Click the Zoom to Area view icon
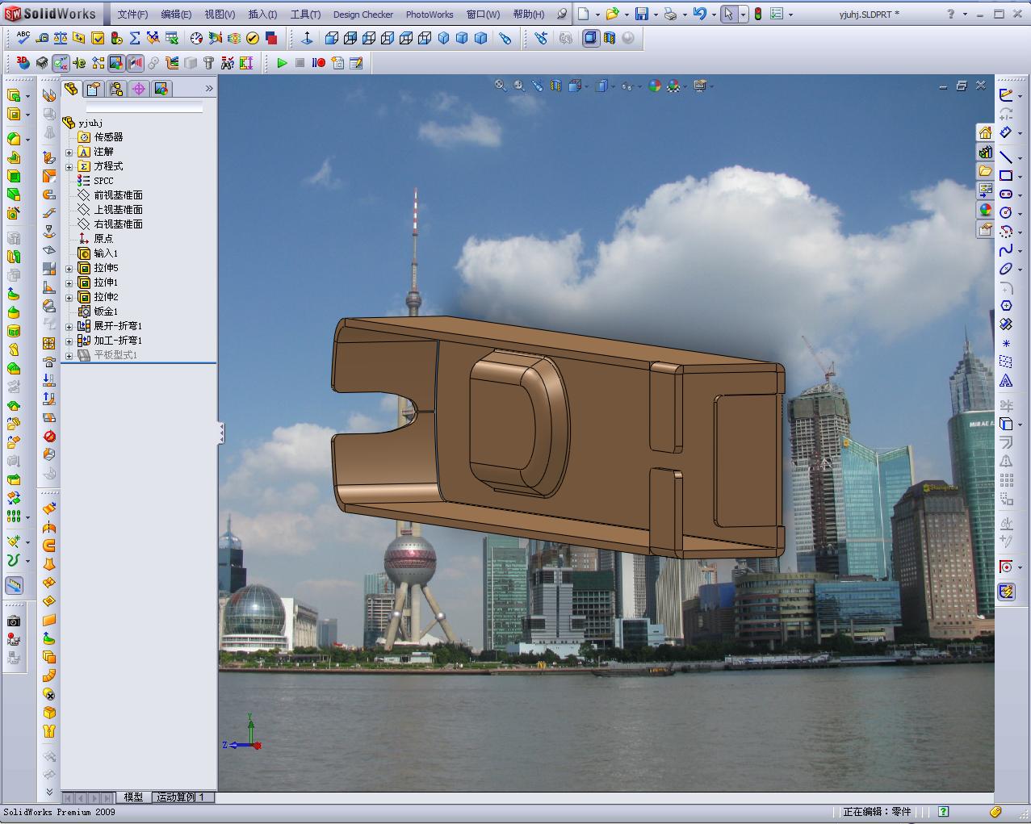 [x=519, y=86]
